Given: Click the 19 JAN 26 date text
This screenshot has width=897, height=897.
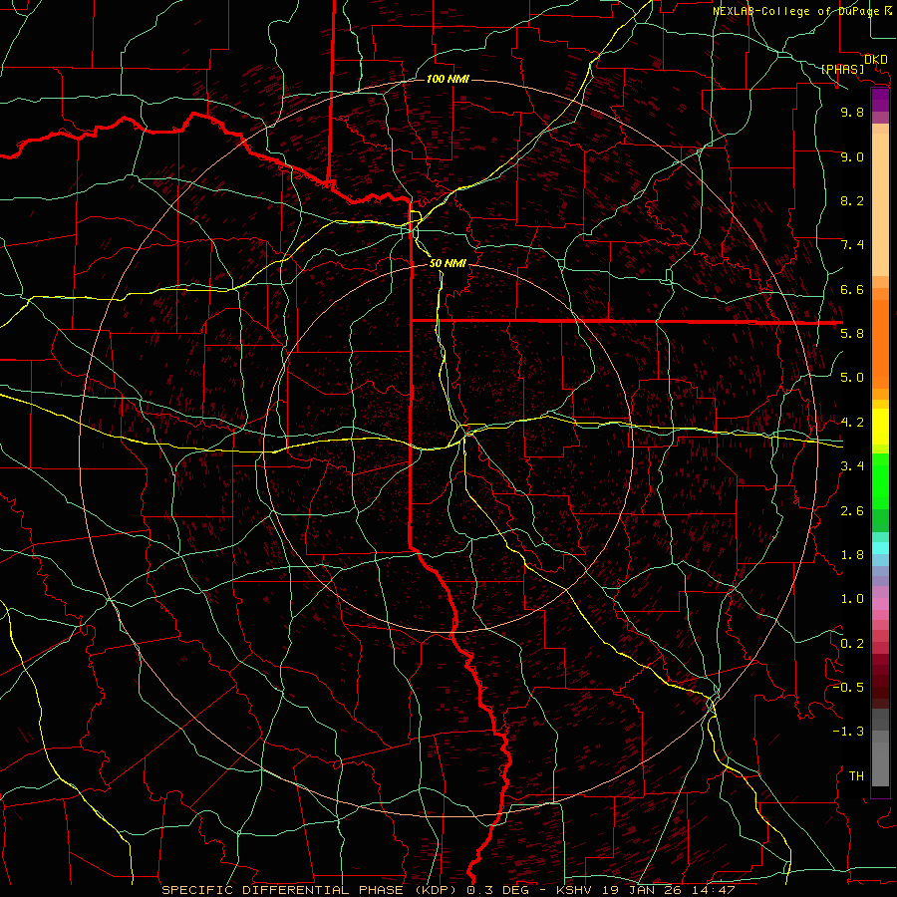Looking at the screenshot, I should coord(644,890).
